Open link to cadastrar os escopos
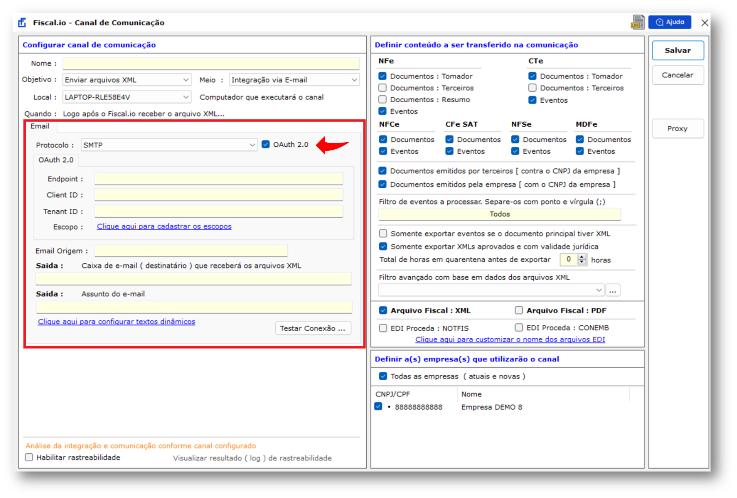This screenshot has width=737, height=498. click(x=164, y=226)
